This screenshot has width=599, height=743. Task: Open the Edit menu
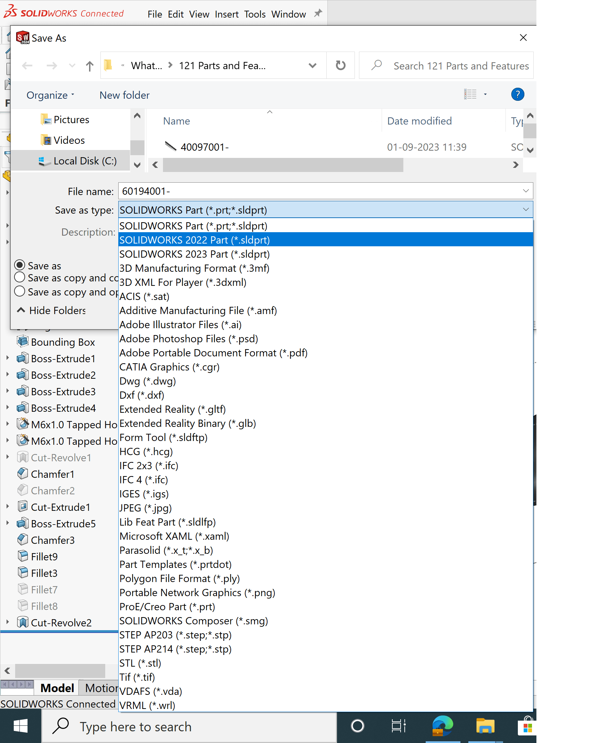pos(176,14)
